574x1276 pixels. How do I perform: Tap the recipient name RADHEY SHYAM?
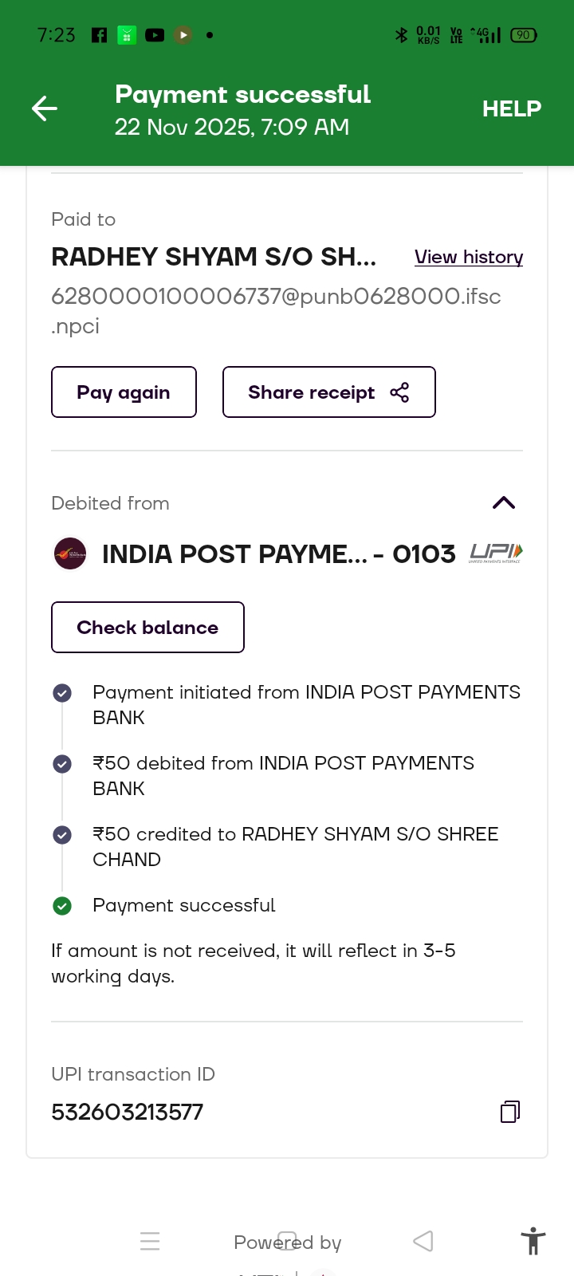(214, 257)
